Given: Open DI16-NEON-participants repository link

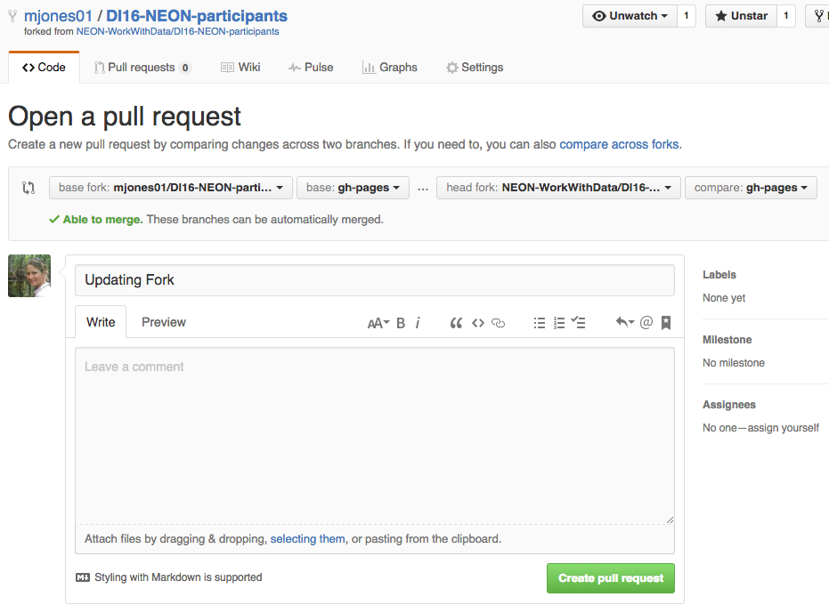Looking at the screenshot, I should (x=197, y=16).
